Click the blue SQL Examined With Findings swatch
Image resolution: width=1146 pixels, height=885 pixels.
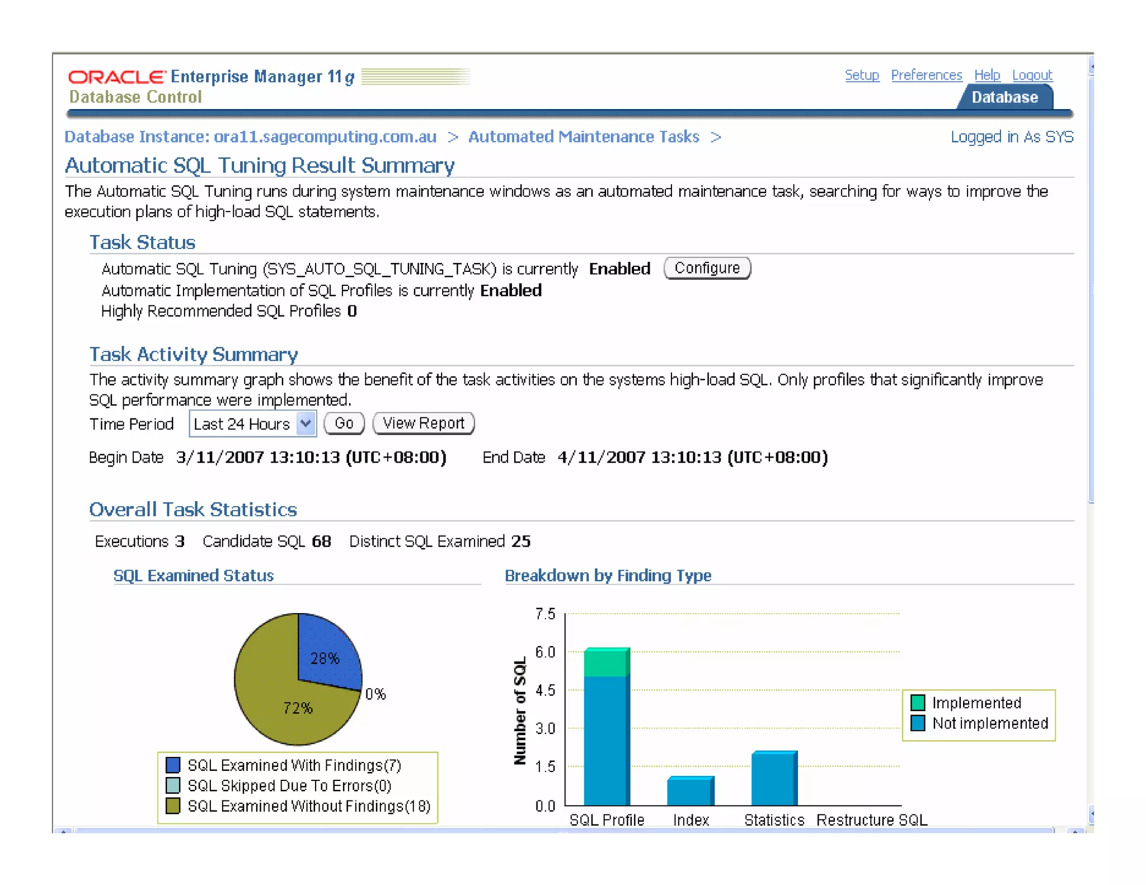coord(173,765)
